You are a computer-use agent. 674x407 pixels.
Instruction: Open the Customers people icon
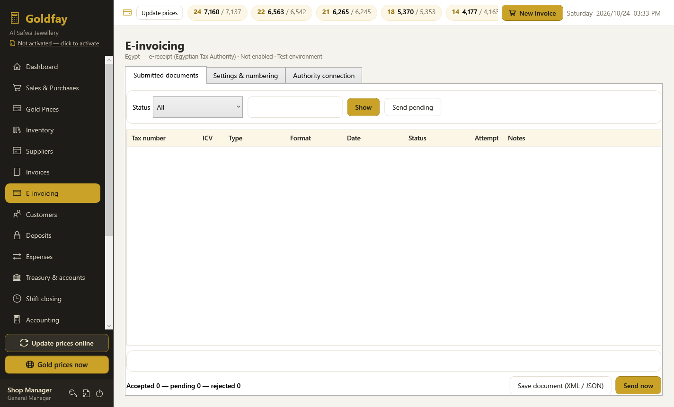tap(17, 214)
